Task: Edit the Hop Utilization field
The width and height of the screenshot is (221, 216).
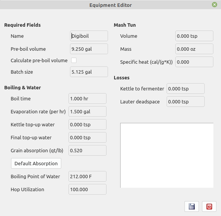Action: coord(87,189)
